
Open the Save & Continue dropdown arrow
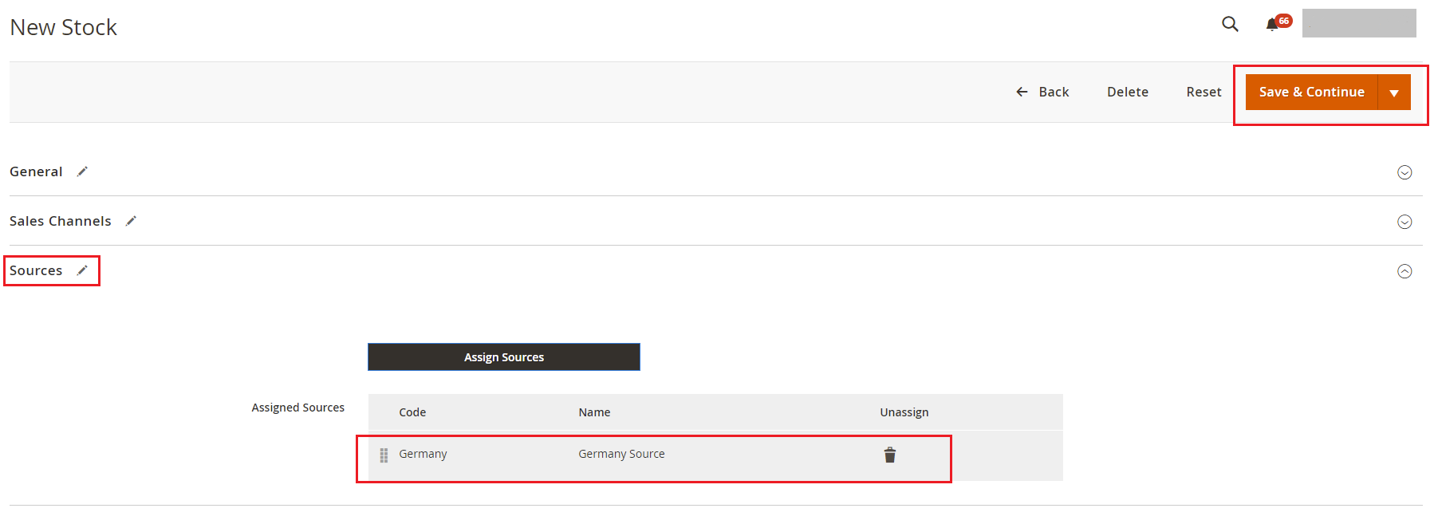pyautogui.click(x=1394, y=93)
